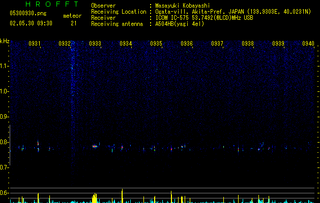Click the Receiving antenna label

[x=117, y=24]
